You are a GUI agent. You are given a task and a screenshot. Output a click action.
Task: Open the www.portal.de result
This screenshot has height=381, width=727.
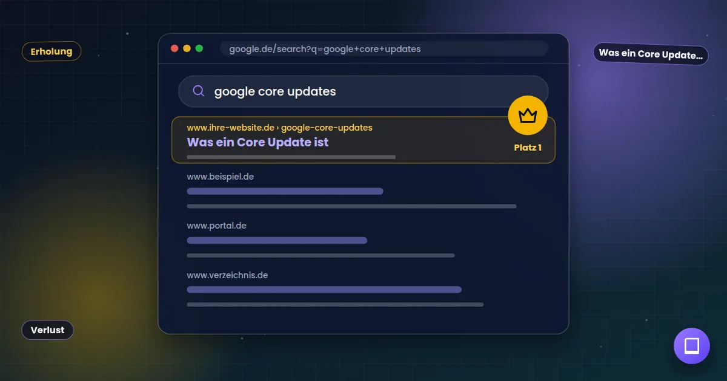point(216,226)
